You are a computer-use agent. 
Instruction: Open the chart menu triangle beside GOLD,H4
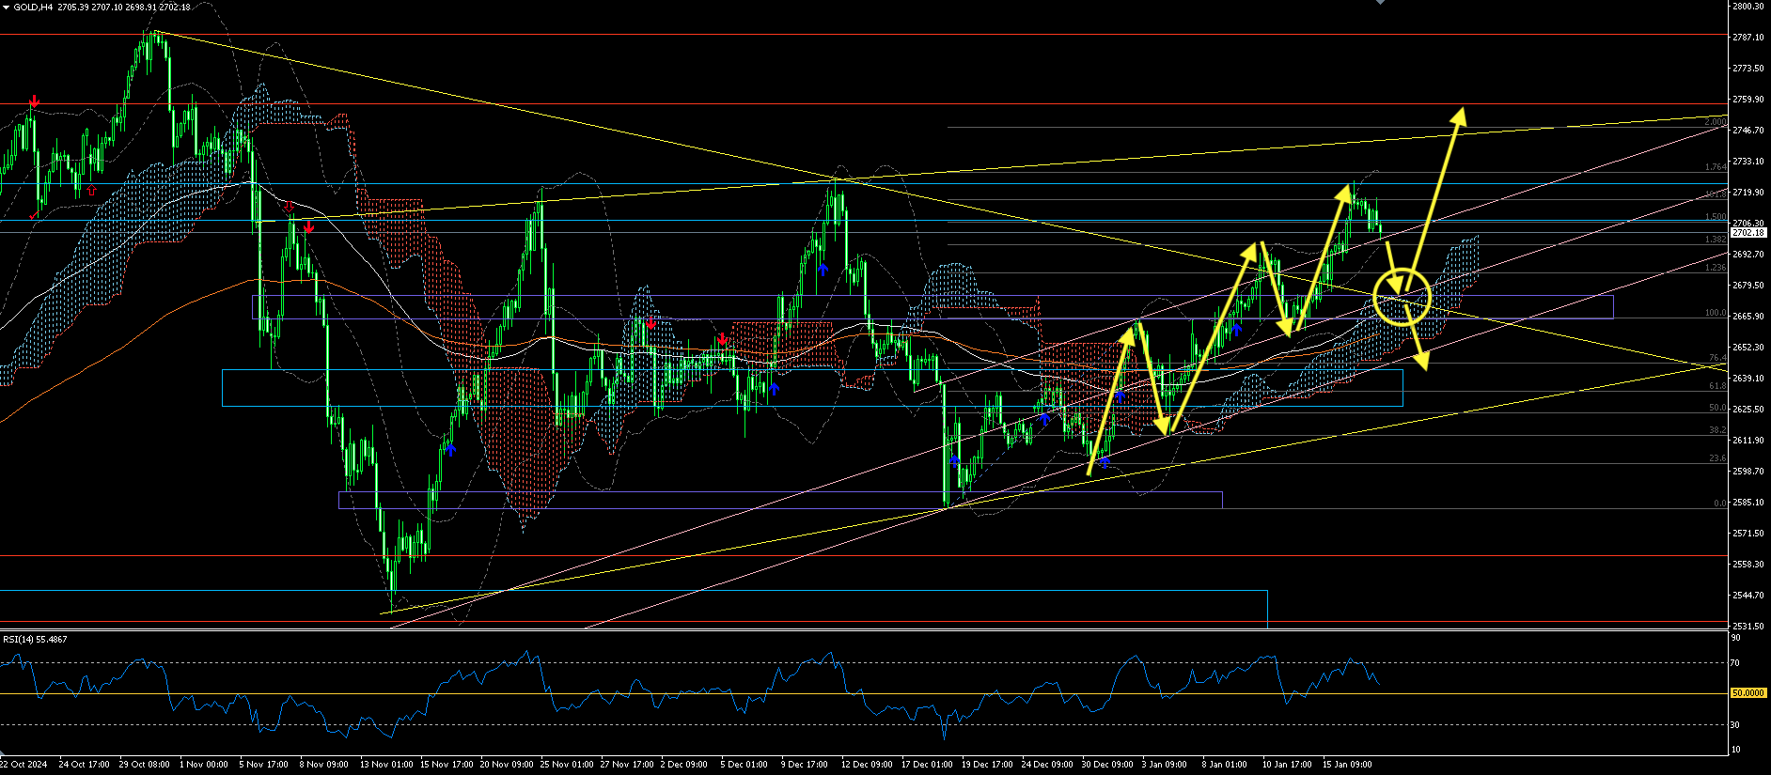[7, 8]
